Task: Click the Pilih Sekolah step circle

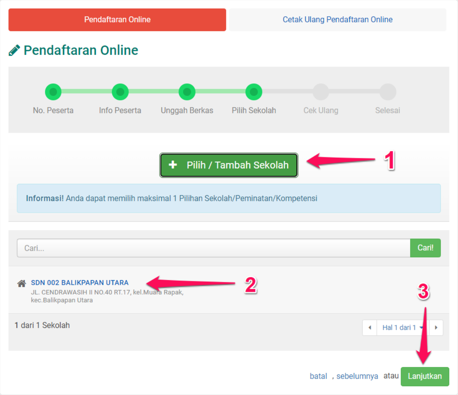Action: point(254,92)
